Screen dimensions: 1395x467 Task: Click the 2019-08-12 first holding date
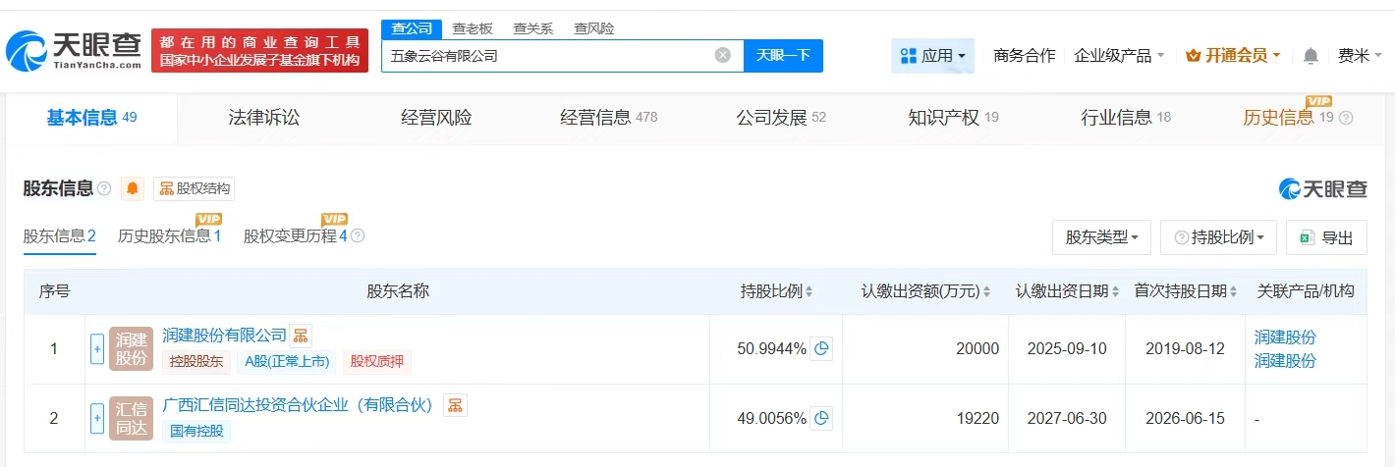pos(1186,348)
